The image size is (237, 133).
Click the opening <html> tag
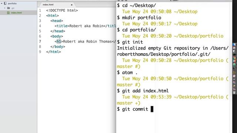coord(53,16)
